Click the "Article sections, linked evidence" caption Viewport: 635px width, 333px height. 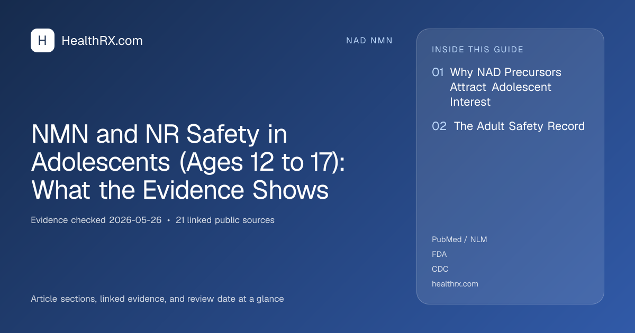[157, 299]
